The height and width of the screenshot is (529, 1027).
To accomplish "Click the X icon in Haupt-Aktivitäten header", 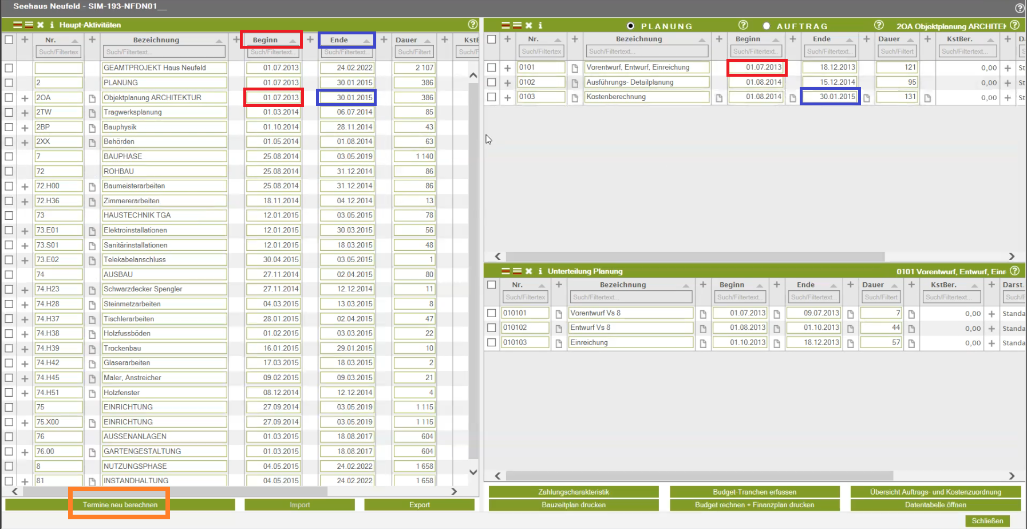I will click(x=41, y=25).
